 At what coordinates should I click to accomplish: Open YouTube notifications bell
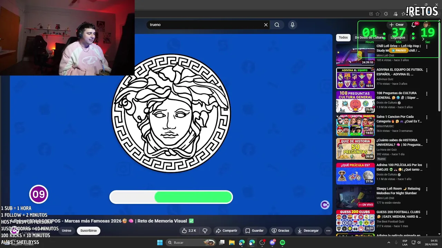tap(414, 25)
